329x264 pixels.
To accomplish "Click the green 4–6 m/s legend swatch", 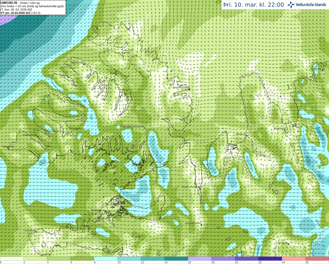I will (x=59, y=259).
